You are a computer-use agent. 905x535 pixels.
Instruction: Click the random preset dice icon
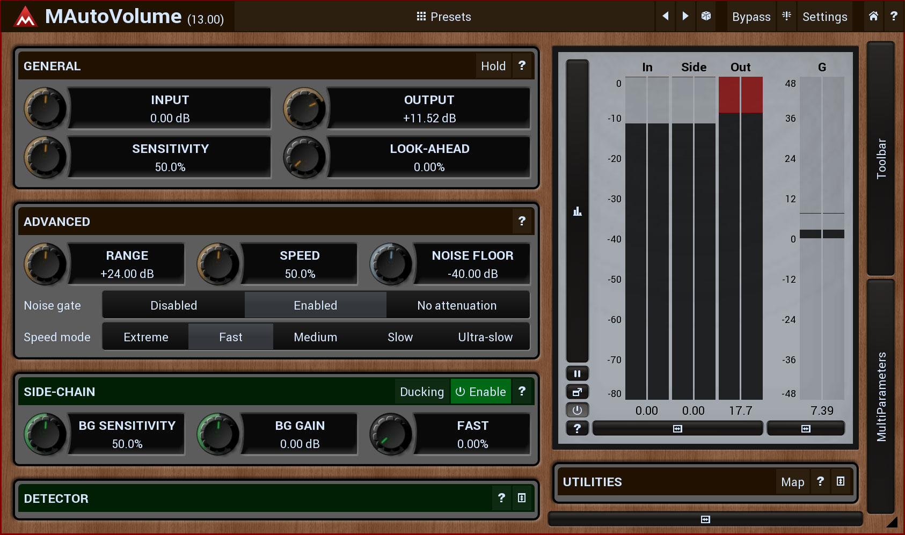(x=706, y=16)
